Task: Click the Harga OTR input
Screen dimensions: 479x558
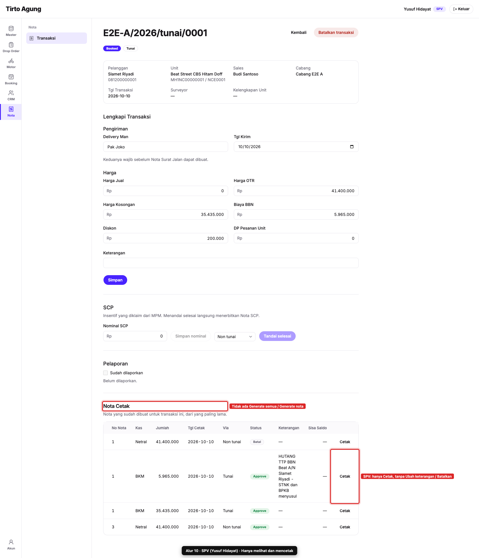Action: pyautogui.click(x=296, y=191)
